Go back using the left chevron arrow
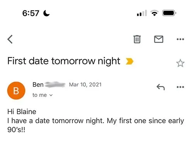Image resolution: width=193 pixels, height=145 pixels. pyautogui.click(x=10, y=39)
